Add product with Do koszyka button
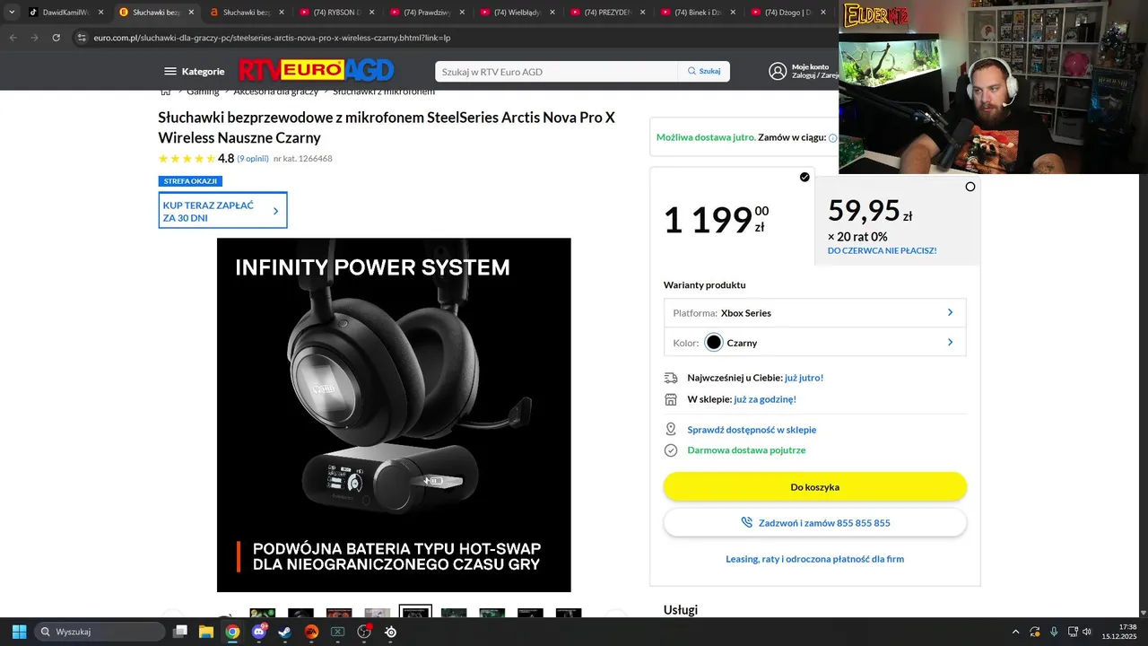 (x=814, y=486)
